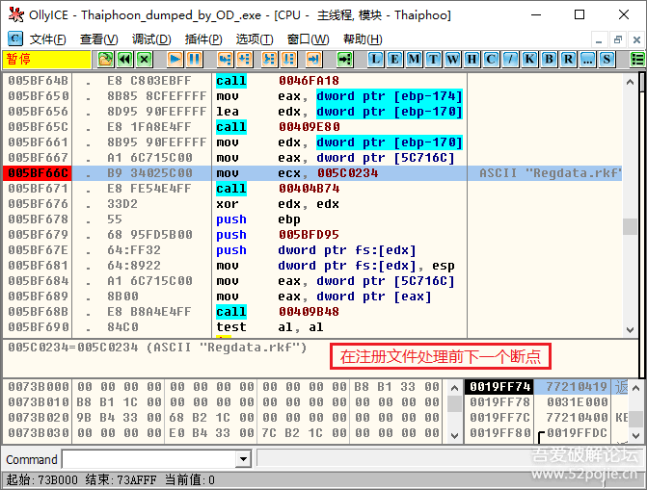Image resolution: width=647 pixels, height=490 pixels.
Task: Open the Log (L) window button
Action: tap(374, 59)
